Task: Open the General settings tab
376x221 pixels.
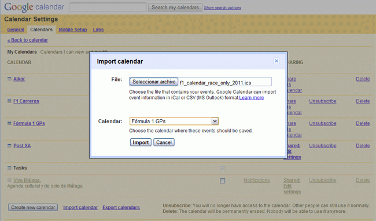Action: 16,30
